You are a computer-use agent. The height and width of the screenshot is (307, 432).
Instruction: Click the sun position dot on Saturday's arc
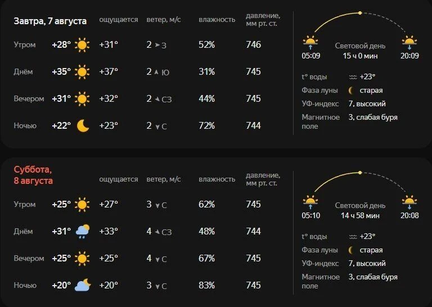(360, 173)
